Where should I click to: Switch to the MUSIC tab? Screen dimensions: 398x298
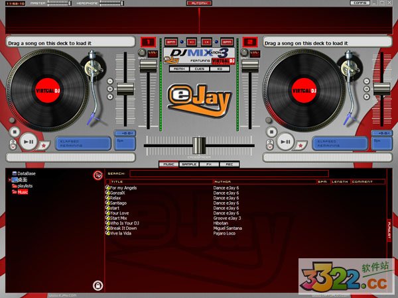point(168,164)
